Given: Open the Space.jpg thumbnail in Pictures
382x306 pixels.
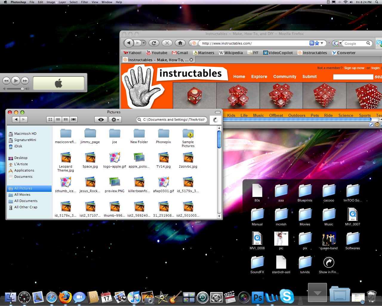Looking at the screenshot, I should click(90, 157).
